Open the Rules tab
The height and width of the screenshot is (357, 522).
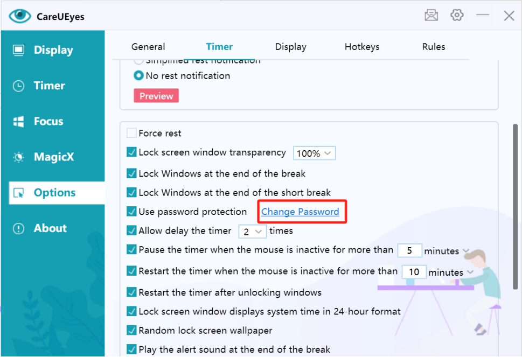coord(434,47)
